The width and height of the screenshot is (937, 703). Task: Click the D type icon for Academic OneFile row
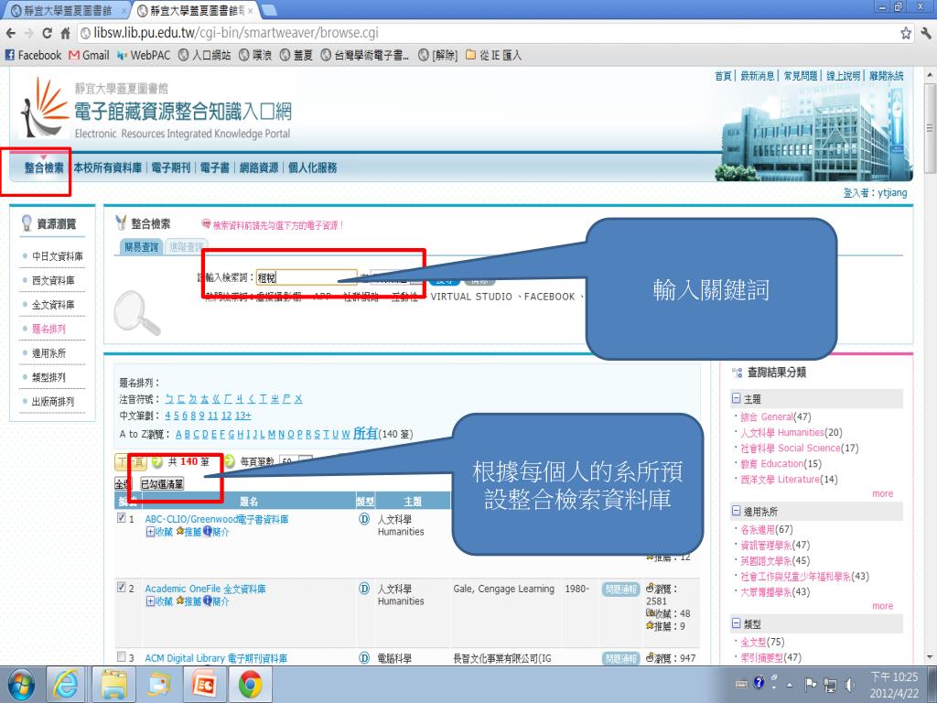pos(364,589)
